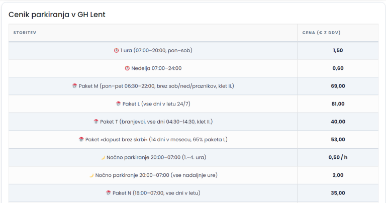Select the 53,00 price cell

[x=338, y=139]
